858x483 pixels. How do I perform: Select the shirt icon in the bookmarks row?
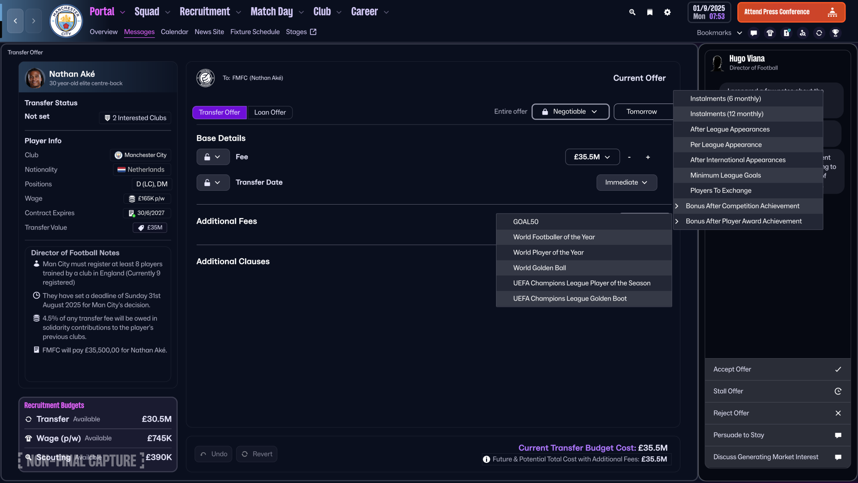(770, 33)
